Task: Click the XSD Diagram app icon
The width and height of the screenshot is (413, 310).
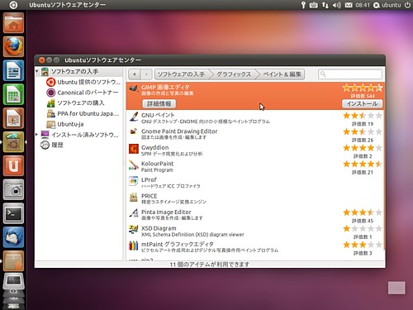Action: (x=134, y=230)
